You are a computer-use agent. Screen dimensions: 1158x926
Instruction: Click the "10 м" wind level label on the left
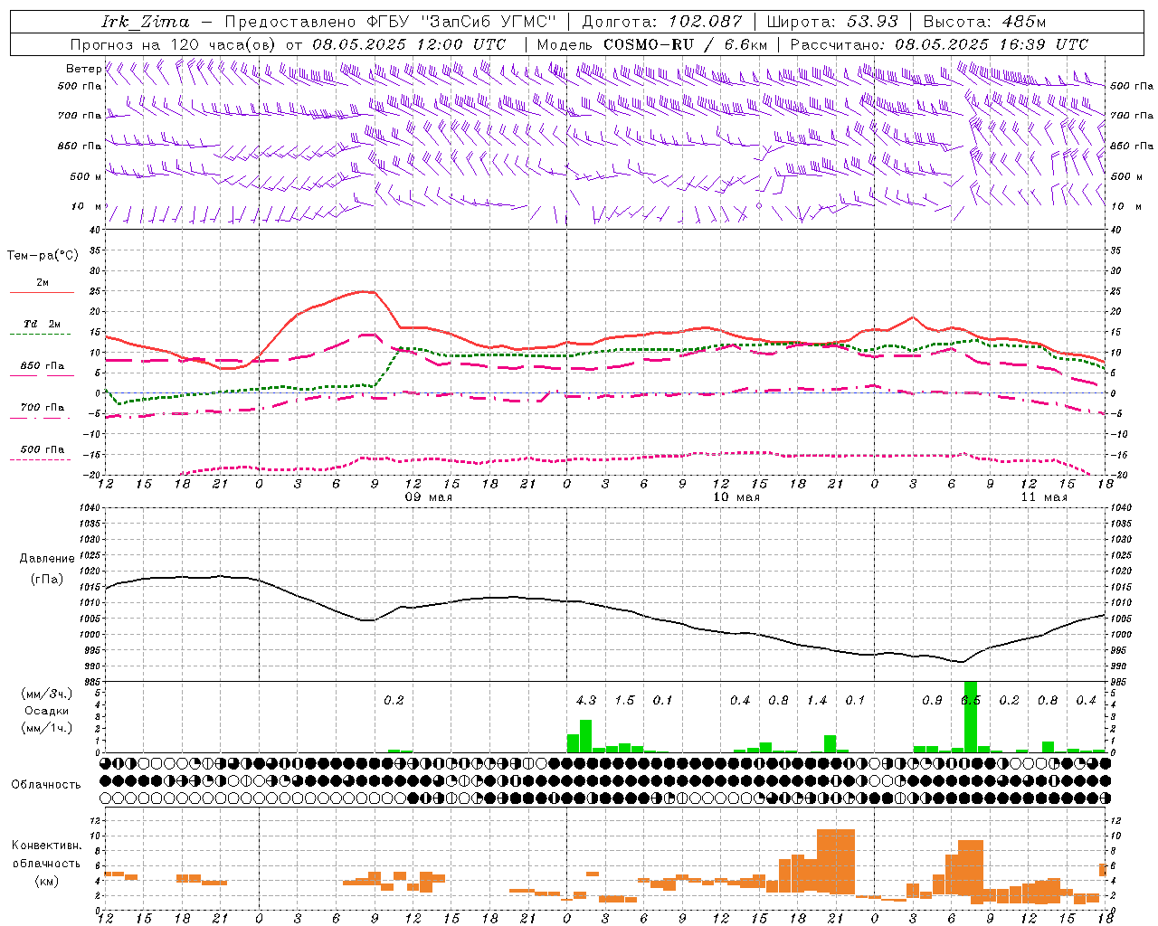86,206
